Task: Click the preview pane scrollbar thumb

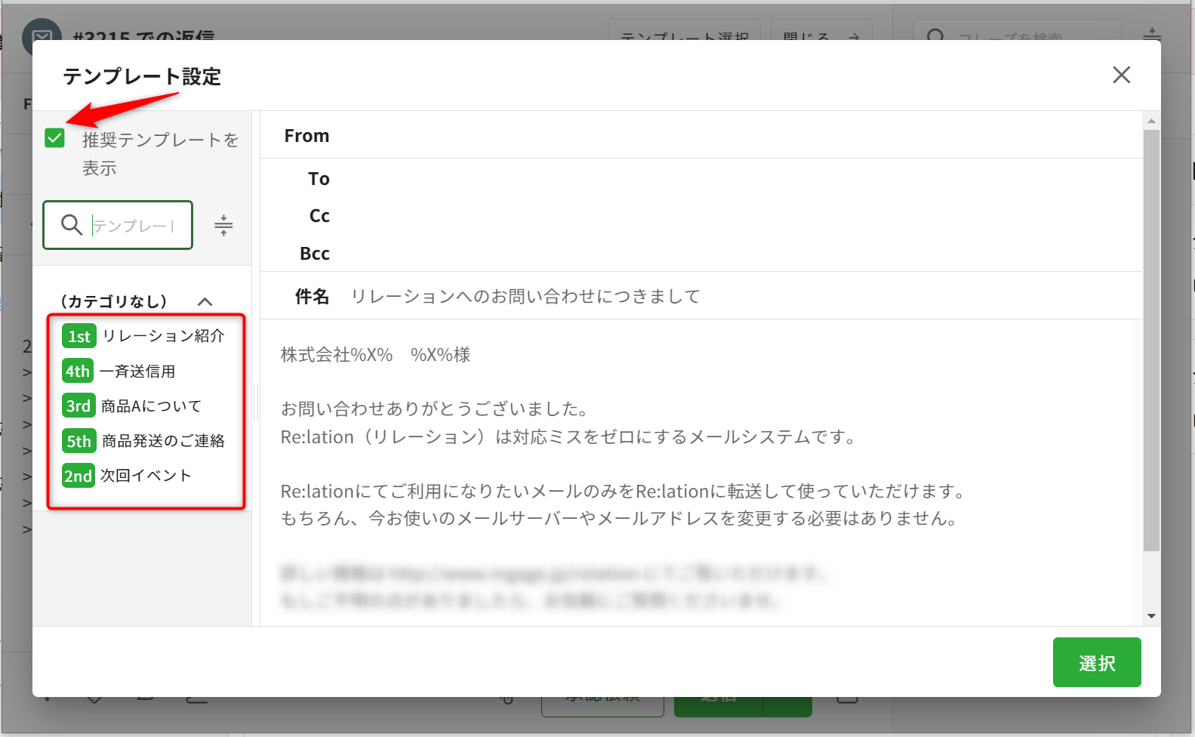Action: 1151,340
